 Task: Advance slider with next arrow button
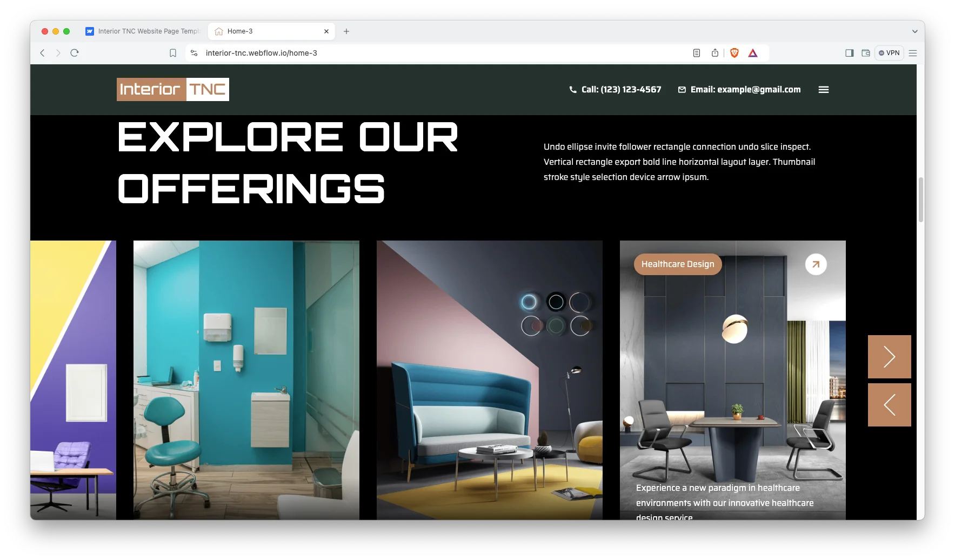(x=889, y=357)
